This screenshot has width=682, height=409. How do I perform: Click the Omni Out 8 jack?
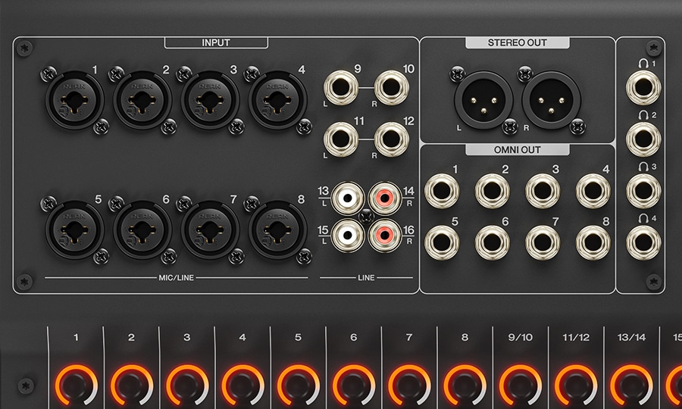click(x=593, y=241)
